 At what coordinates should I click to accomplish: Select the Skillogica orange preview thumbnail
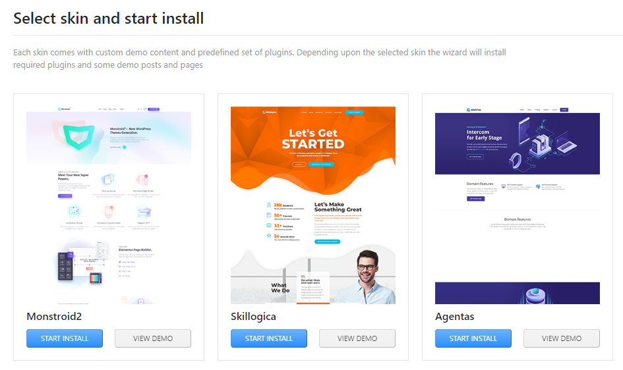[x=313, y=205]
